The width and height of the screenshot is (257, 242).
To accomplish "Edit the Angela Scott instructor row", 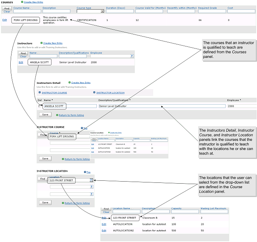I will [21, 62].
